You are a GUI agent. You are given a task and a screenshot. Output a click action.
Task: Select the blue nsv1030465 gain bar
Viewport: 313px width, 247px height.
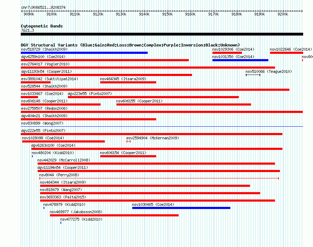(181, 208)
